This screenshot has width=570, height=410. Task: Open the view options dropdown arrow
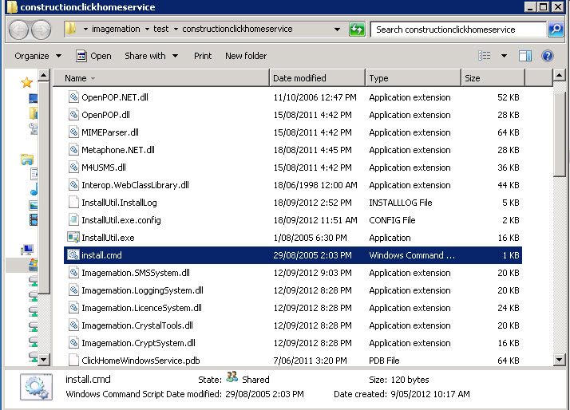click(504, 56)
